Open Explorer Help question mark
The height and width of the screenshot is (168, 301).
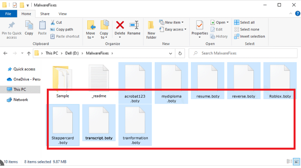tap(297, 13)
